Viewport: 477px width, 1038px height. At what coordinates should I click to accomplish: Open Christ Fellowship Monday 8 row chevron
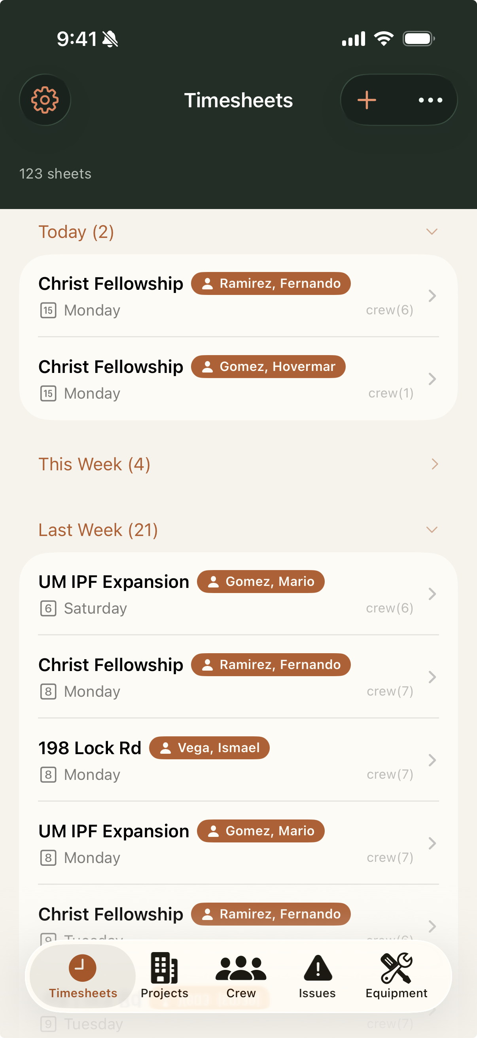tap(432, 677)
